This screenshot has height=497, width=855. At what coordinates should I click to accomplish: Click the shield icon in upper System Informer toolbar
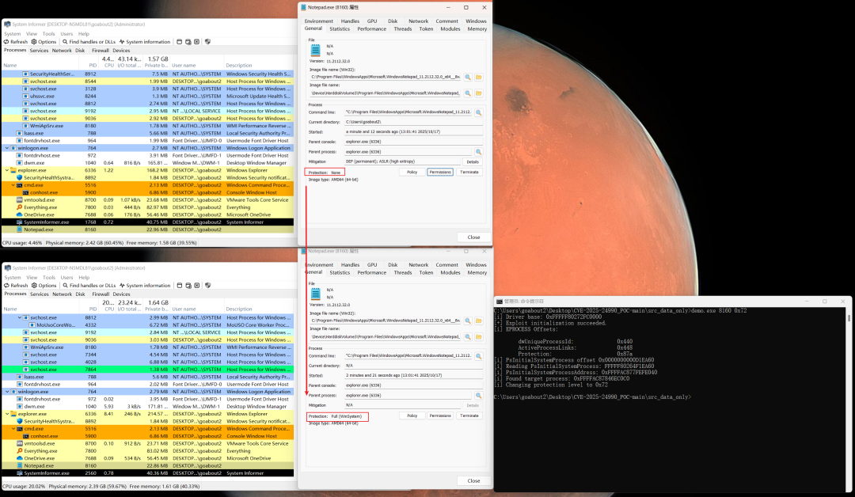pos(207,42)
